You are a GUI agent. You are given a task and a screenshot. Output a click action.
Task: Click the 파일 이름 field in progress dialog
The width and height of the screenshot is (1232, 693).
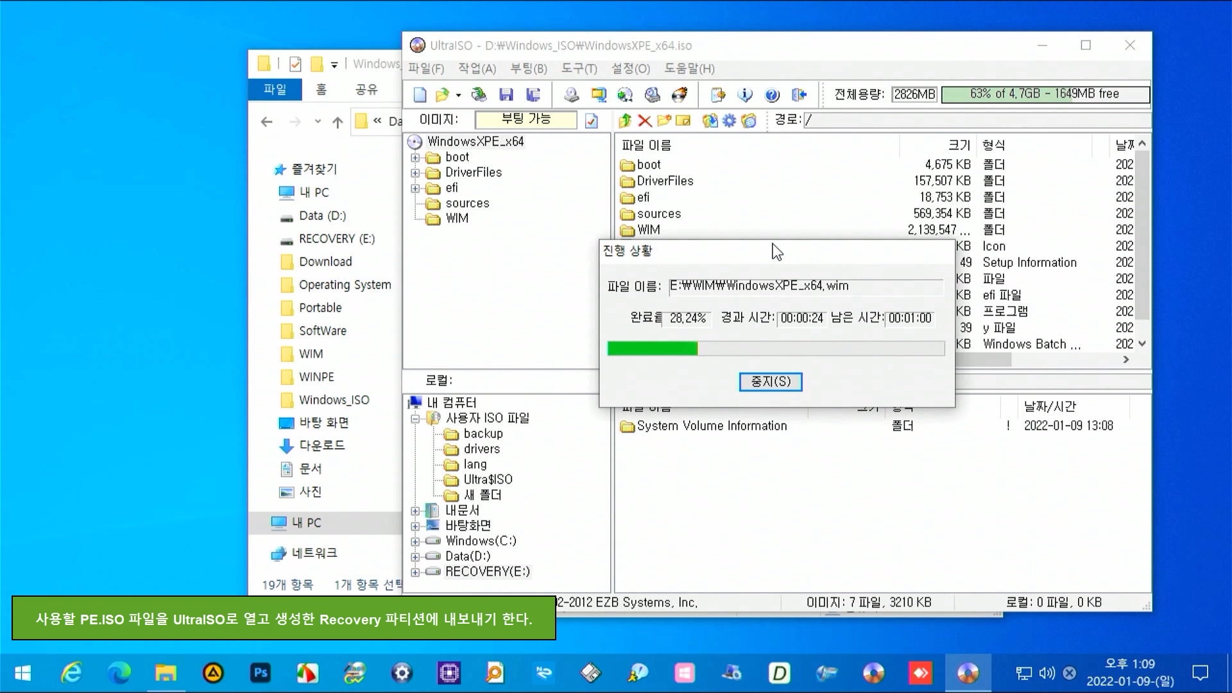pos(806,286)
